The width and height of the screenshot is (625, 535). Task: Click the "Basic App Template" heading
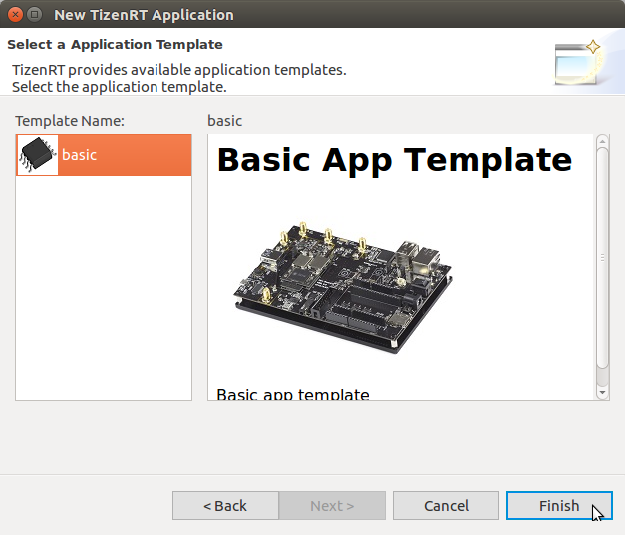point(394,160)
